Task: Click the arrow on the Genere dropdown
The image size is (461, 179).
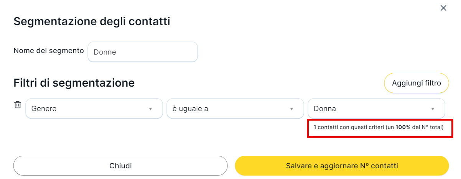Action: point(150,109)
